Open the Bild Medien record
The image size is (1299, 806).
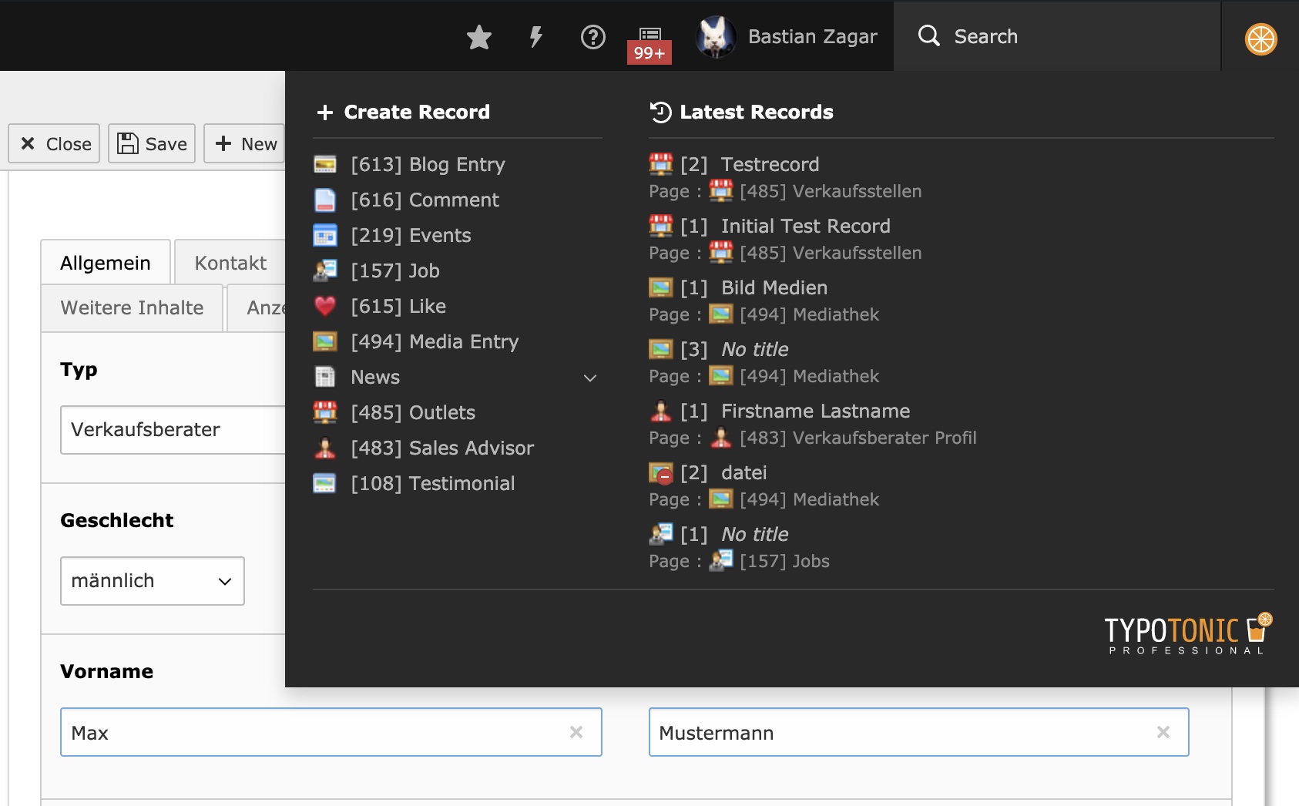pos(774,287)
